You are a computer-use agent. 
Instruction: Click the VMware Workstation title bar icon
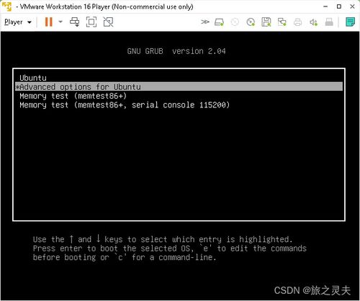click(x=6, y=6)
